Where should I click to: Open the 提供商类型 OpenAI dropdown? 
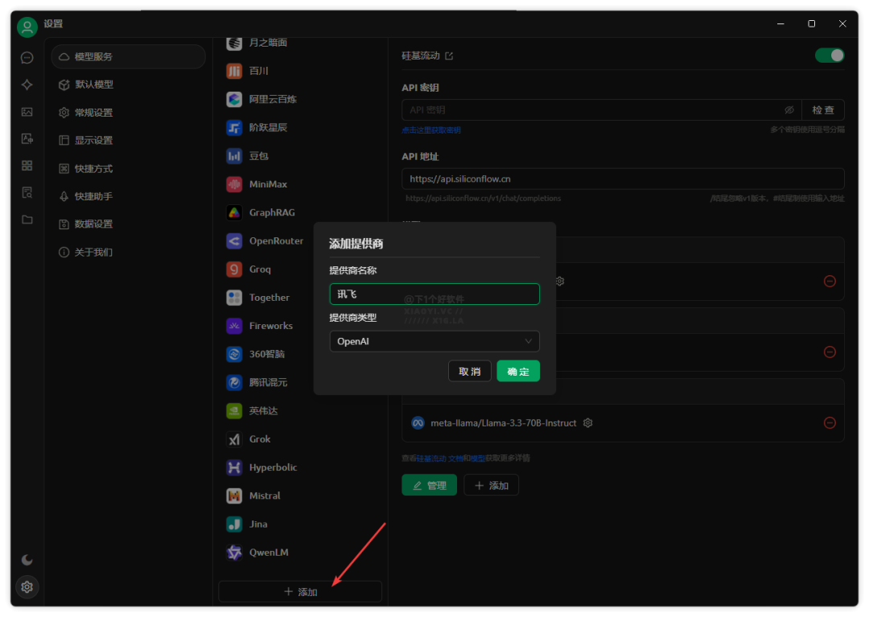(434, 341)
